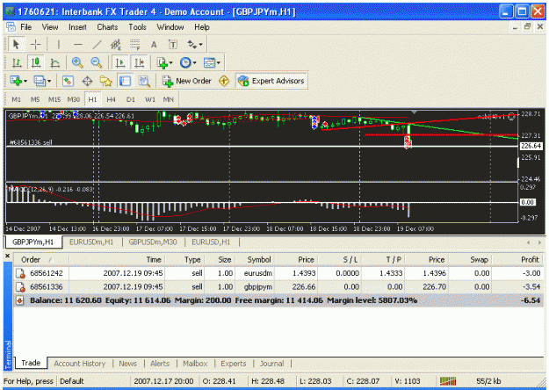Zoom in on the chart
The width and height of the screenshot is (549, 390).
[77, 62]
